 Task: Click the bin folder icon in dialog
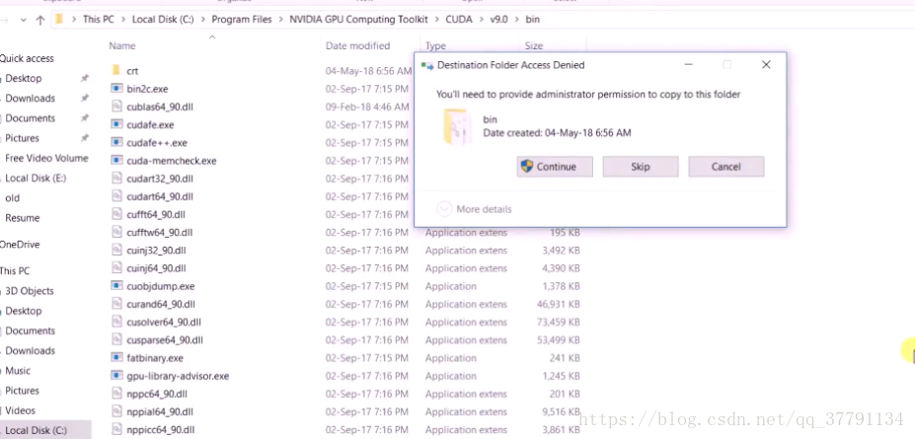coord(456,126)
